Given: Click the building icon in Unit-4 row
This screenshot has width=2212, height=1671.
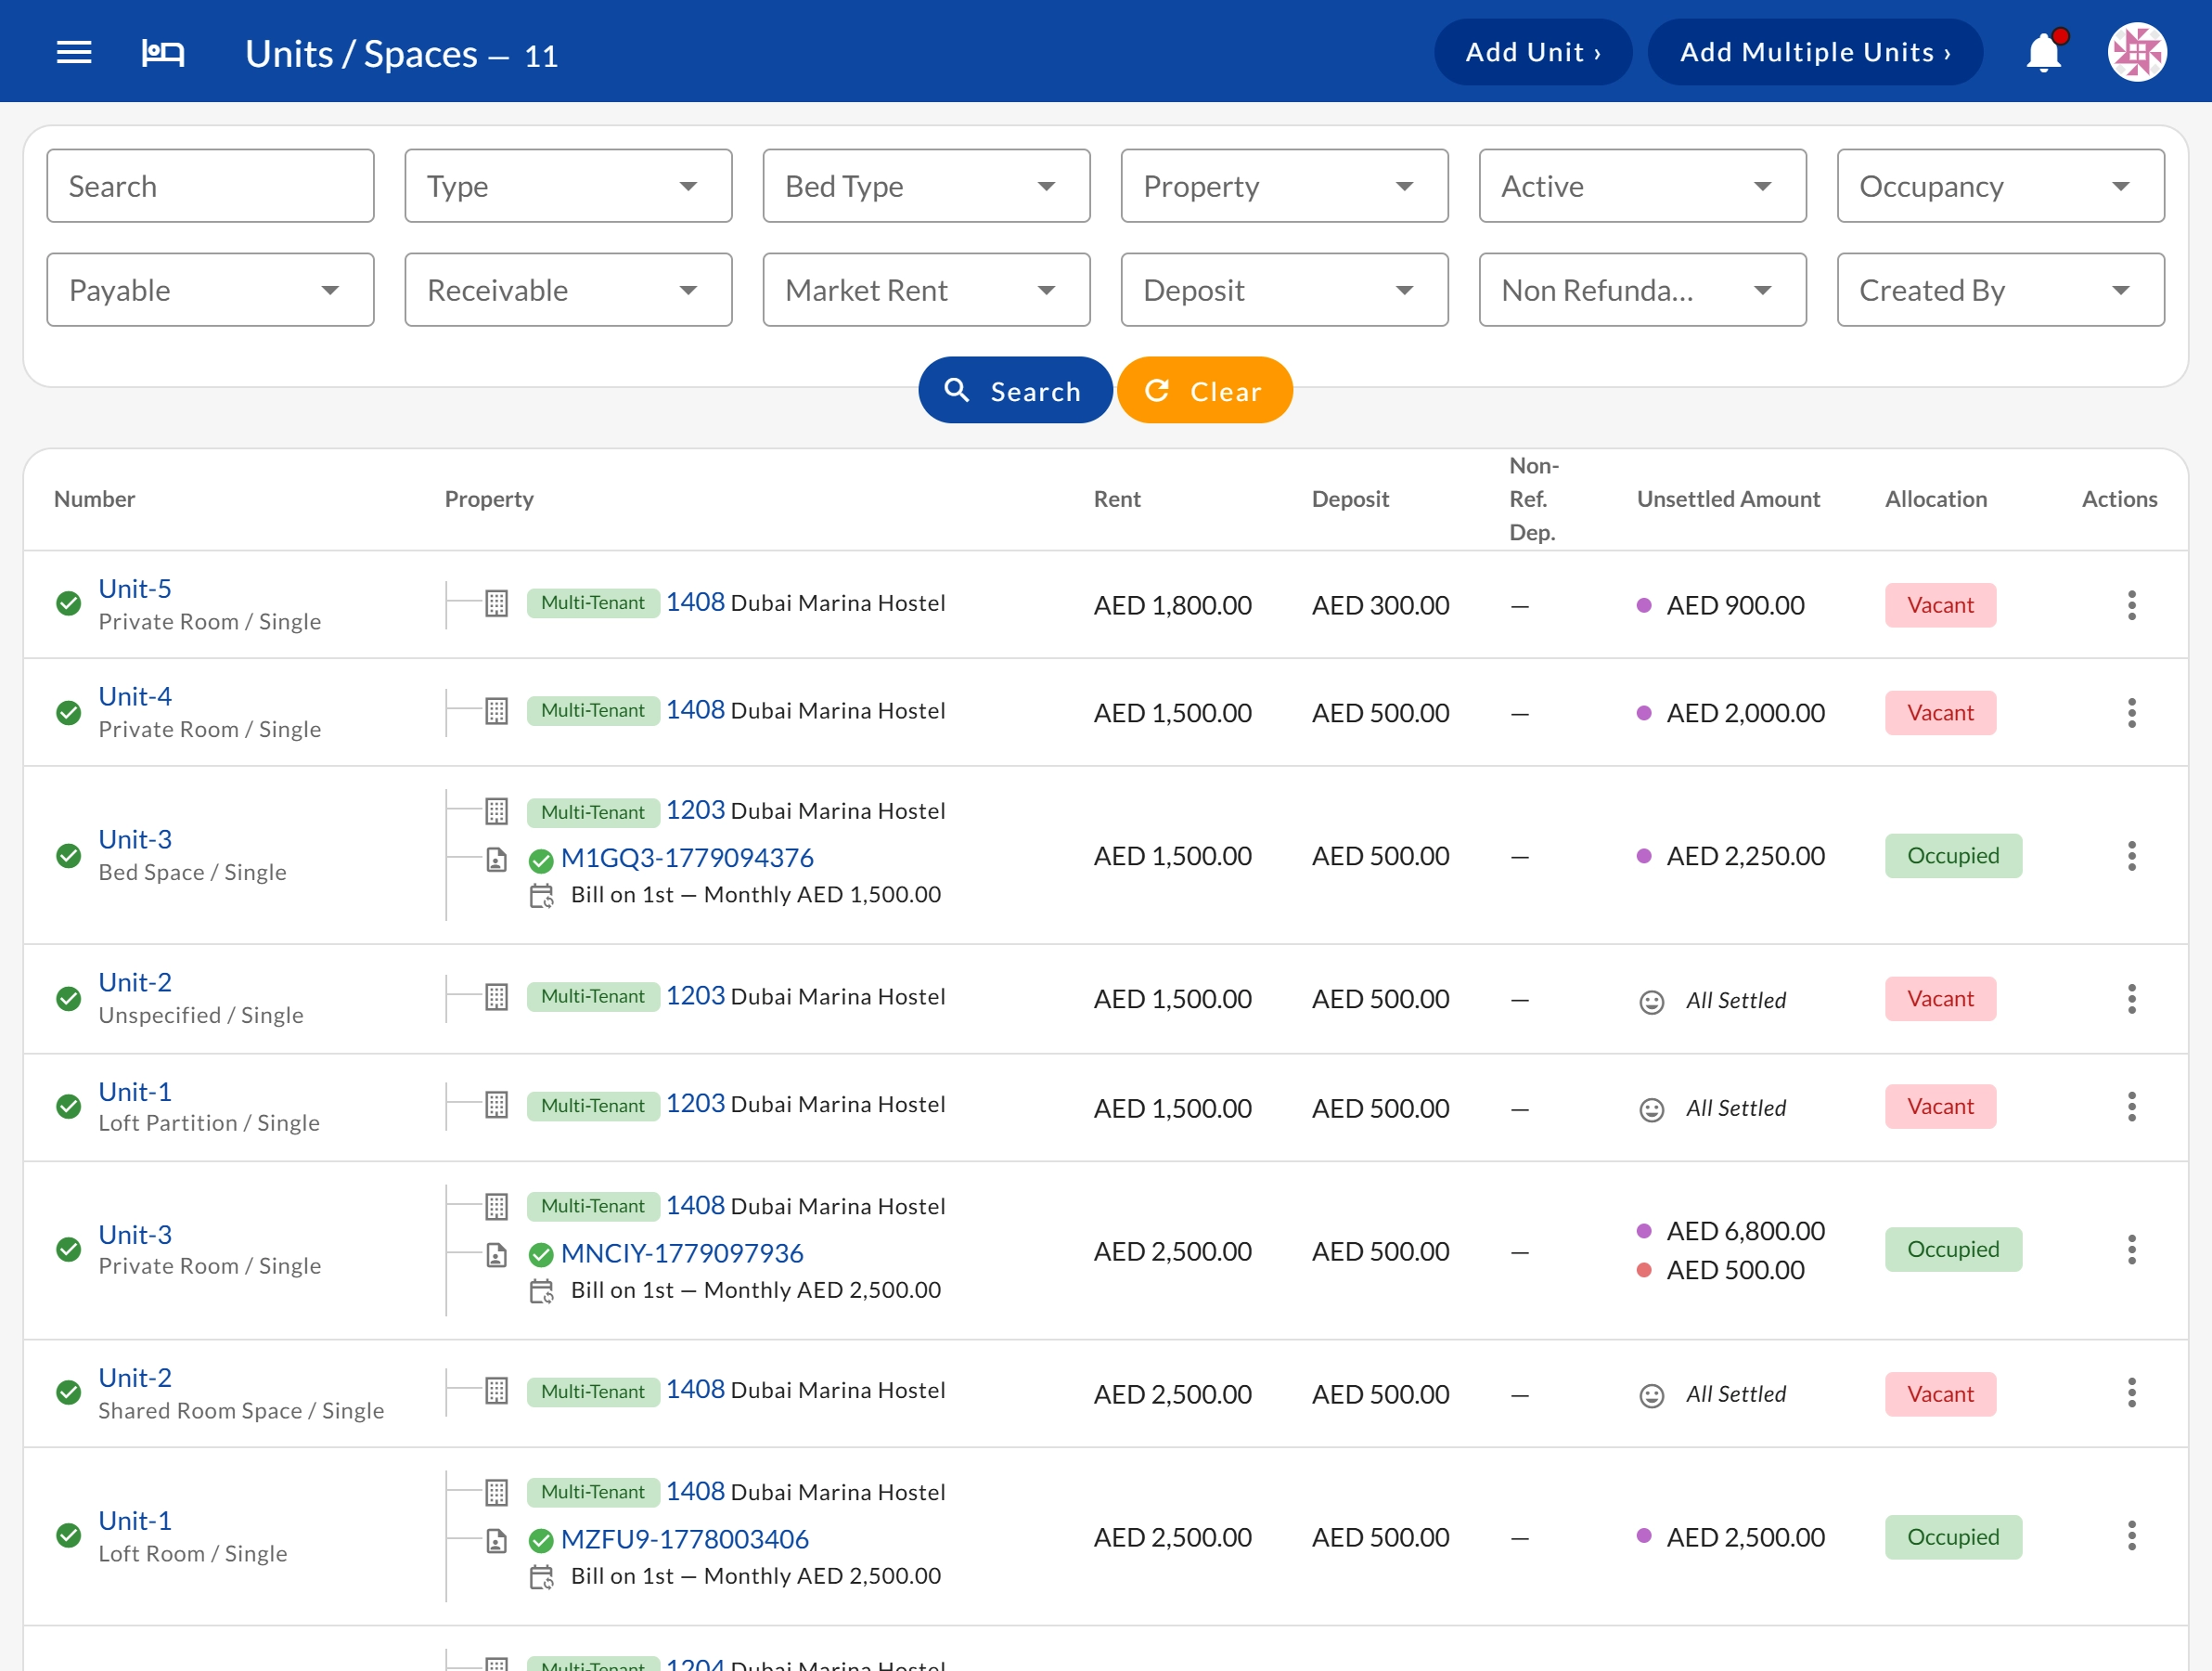Looking at the screenshot, I should pyautogui.click(x=496, y=711).
